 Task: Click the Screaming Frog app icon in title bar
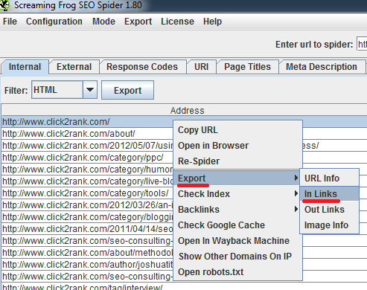(4, 5)
